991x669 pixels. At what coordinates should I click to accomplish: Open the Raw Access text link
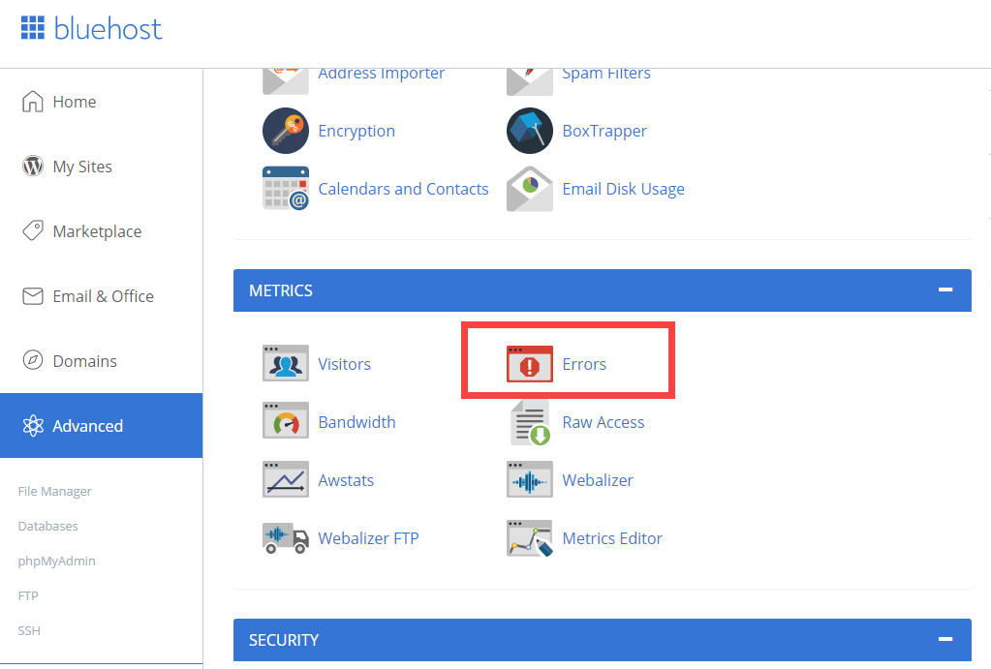604,422
